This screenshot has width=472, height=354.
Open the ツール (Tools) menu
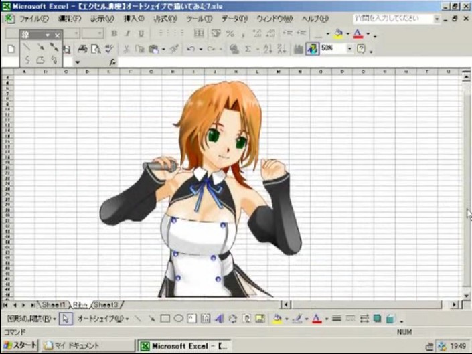point(199,19)
